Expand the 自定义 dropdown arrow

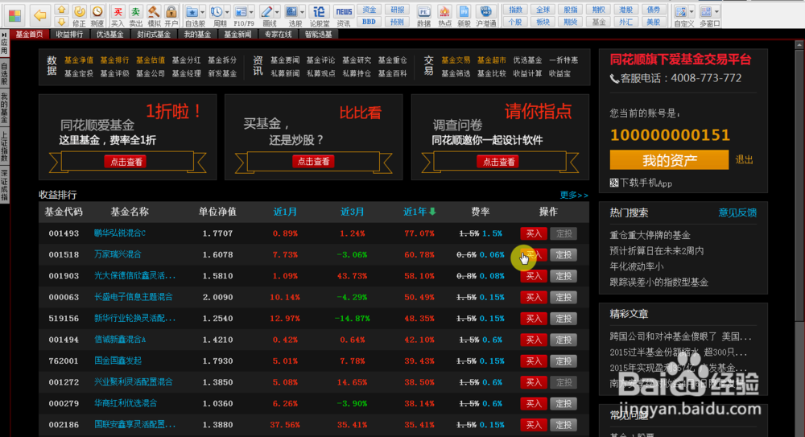click(691, 12)
